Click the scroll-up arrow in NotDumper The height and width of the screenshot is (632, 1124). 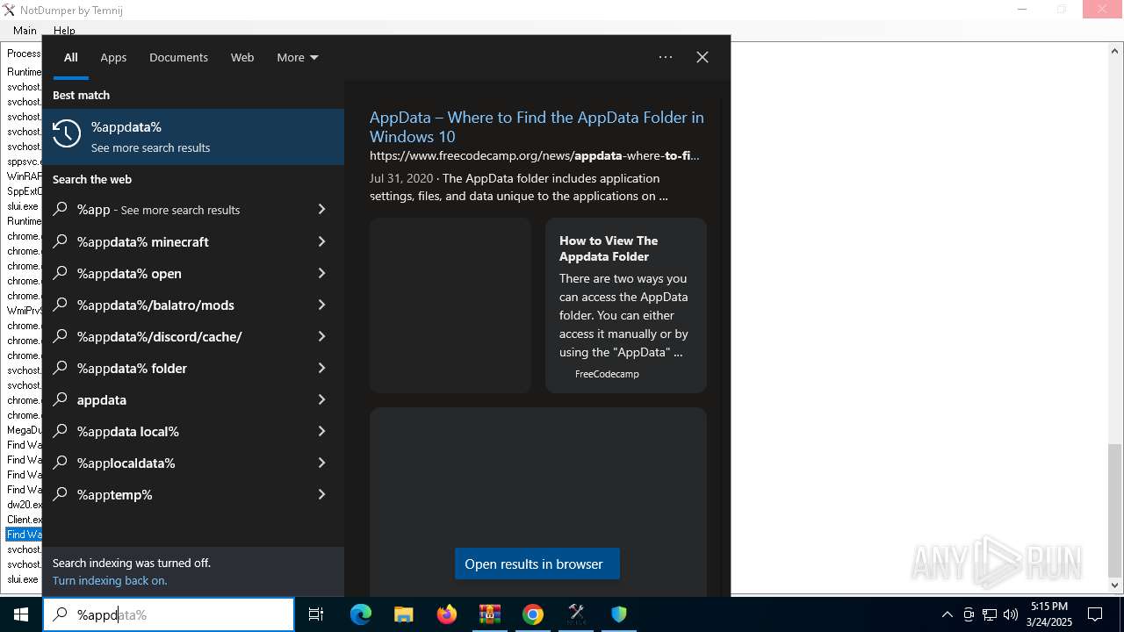click(x=1115, y=51)
